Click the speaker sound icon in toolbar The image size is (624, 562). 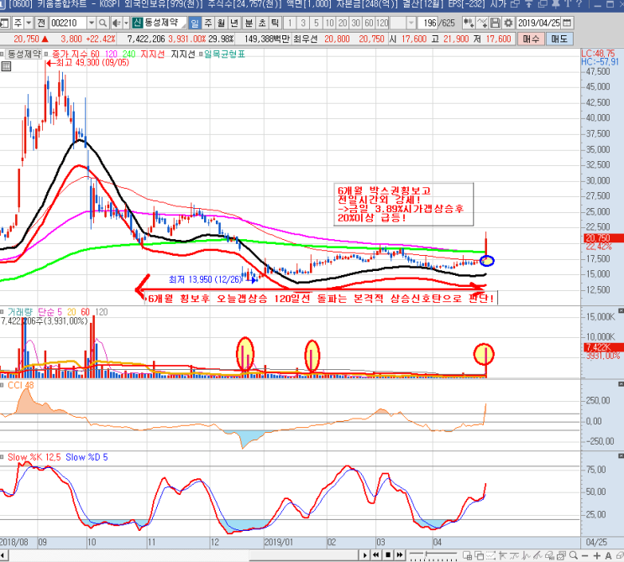(x=116, y=23)
